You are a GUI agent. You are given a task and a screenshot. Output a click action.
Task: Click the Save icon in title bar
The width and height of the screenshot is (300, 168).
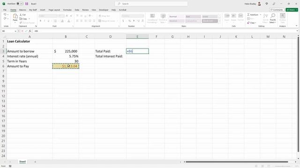coord(27,4)
